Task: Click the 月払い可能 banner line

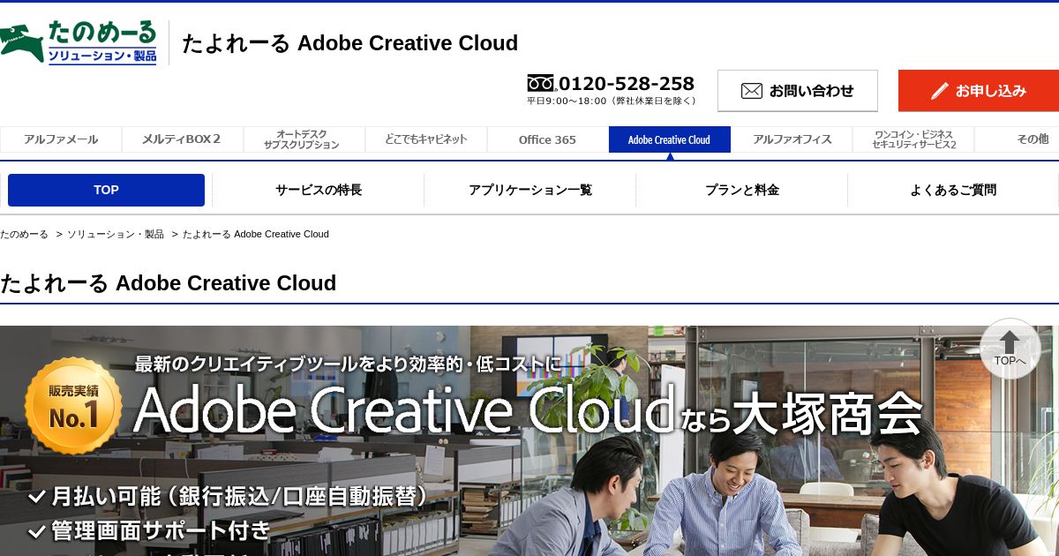Action: [228, 497]
